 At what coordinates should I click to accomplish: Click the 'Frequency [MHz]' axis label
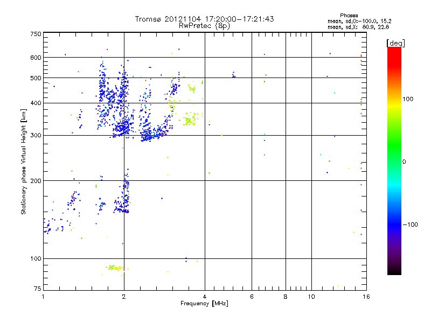(x=204, y=304)
